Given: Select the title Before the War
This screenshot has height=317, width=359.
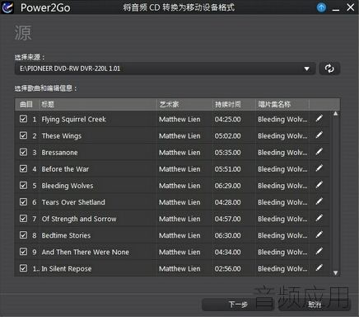Looking at the screenshot, I should [65, 169].
